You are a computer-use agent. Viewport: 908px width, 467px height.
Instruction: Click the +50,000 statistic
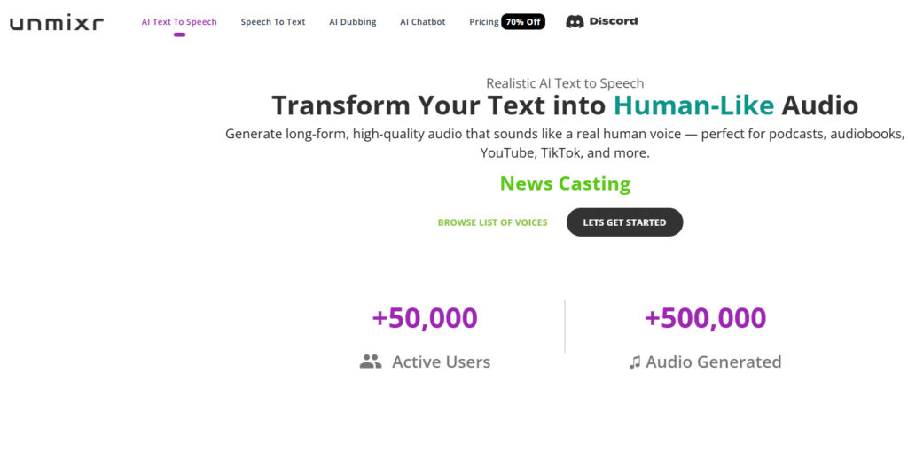coord(425,318)
